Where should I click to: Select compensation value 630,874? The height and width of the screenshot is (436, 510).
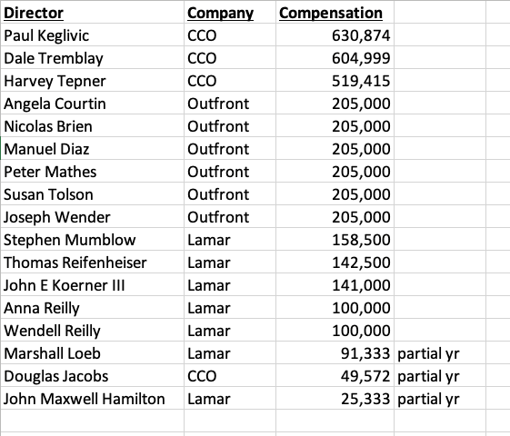coord(335,35)
